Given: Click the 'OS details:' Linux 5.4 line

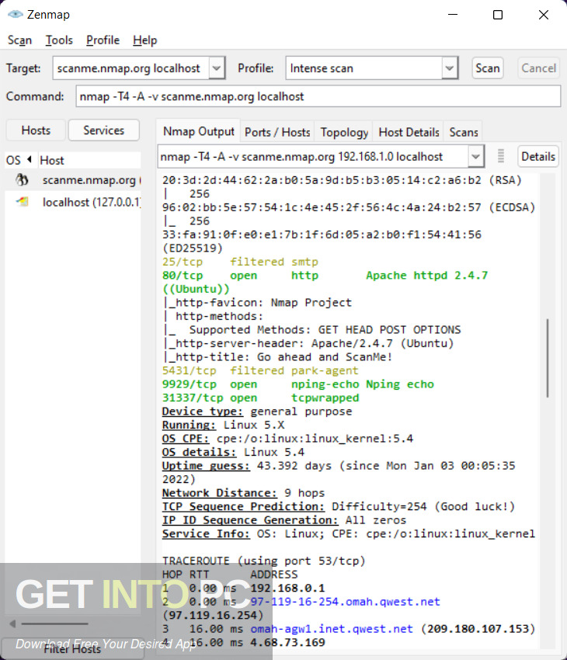Looking at the screenshot, I should pyautogui.click(x=233, y=452).
